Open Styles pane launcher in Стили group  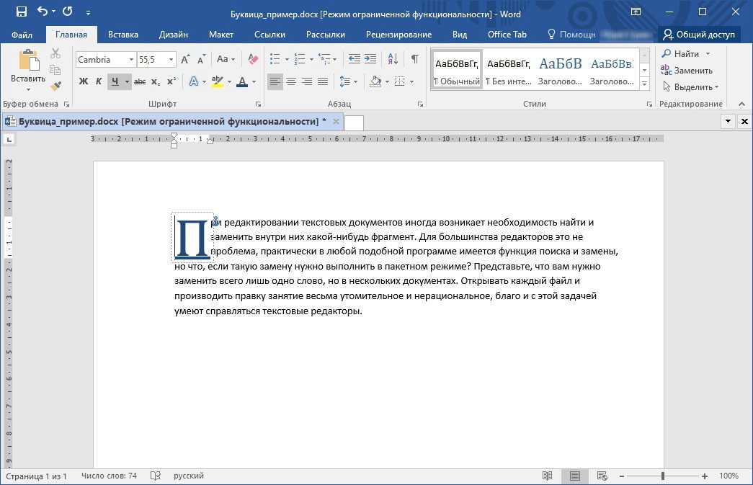click(649, 104)
